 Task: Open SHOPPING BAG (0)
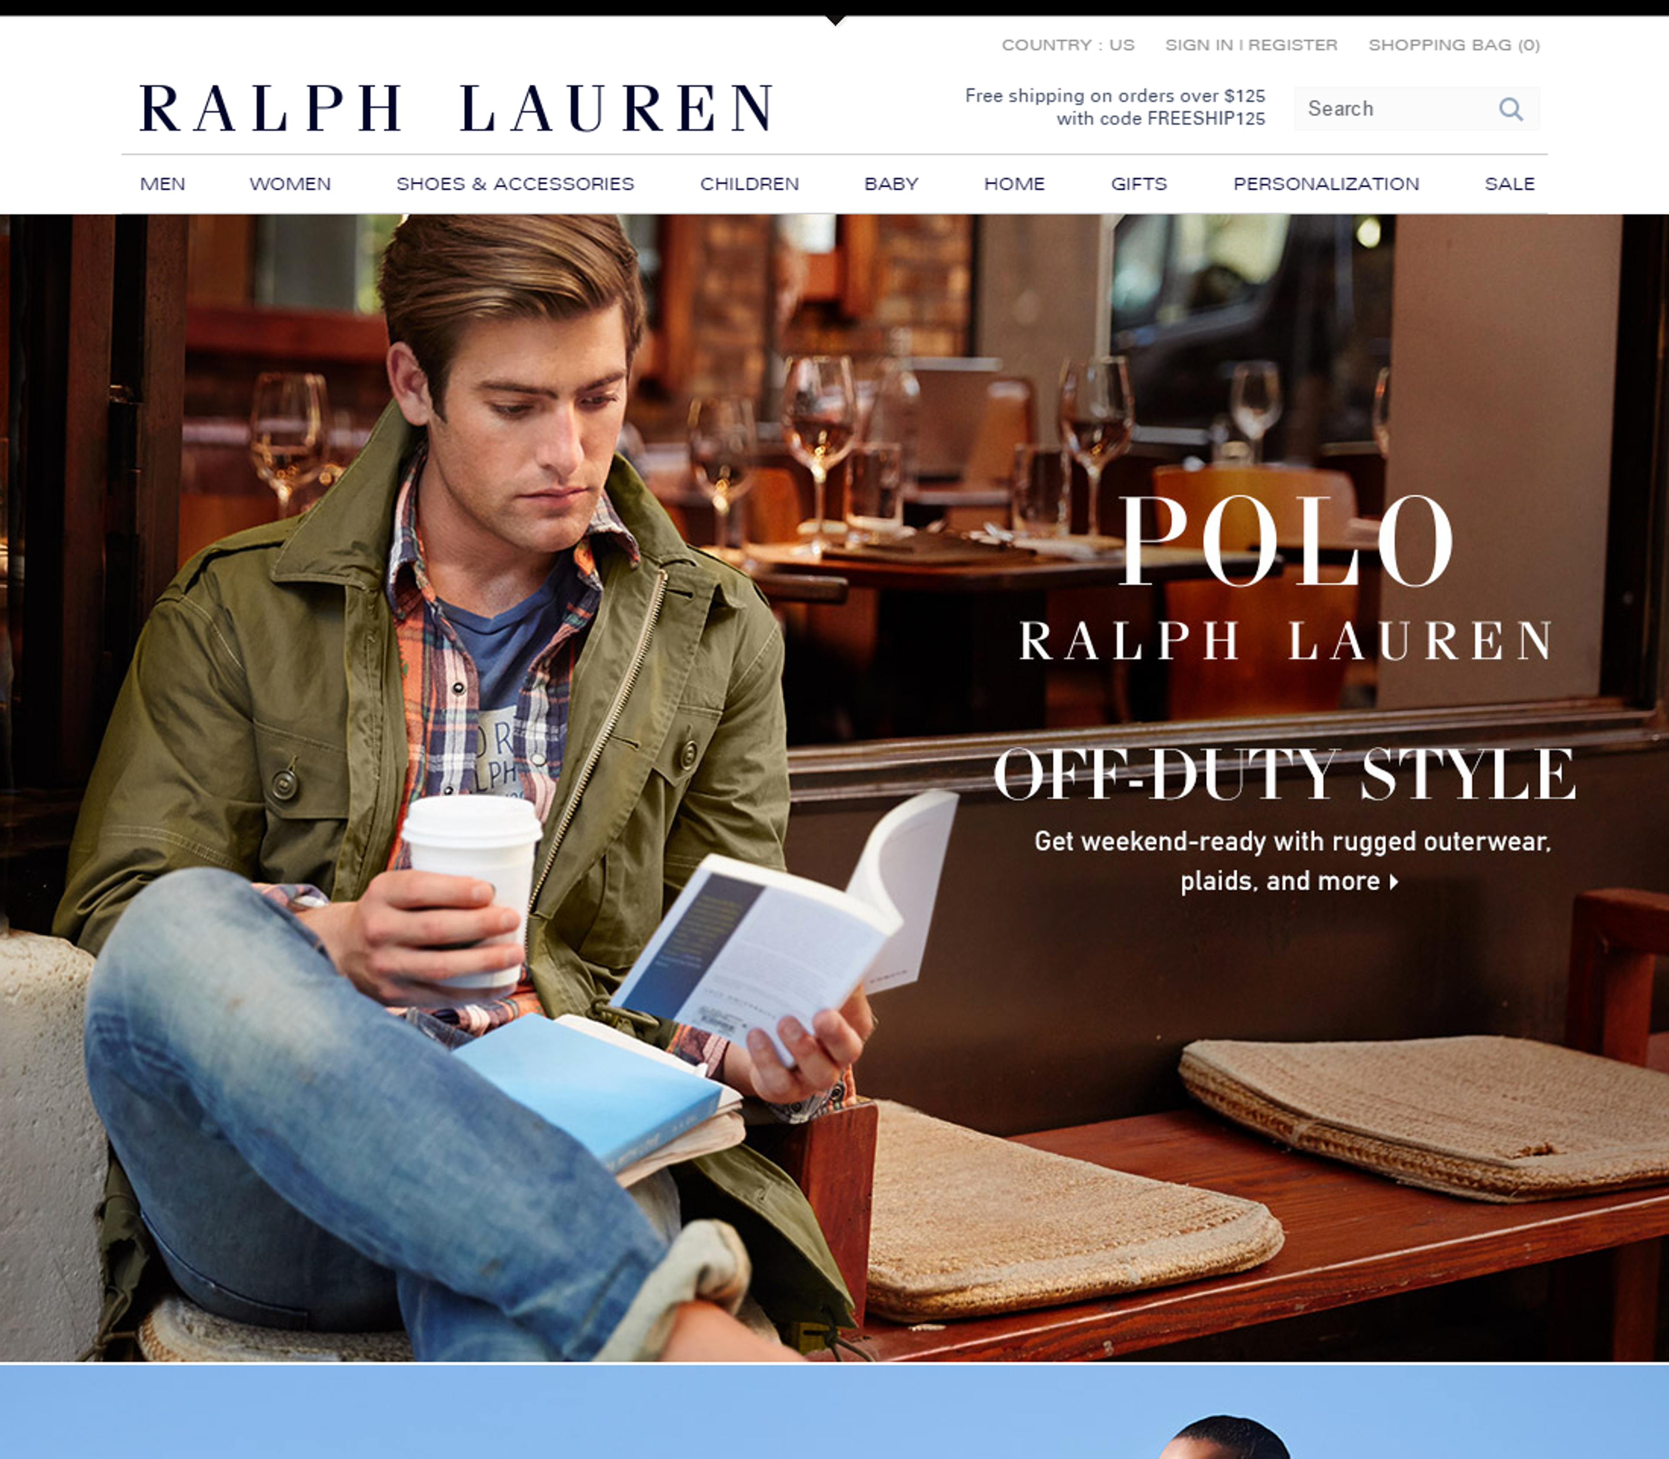[1454, 45]
